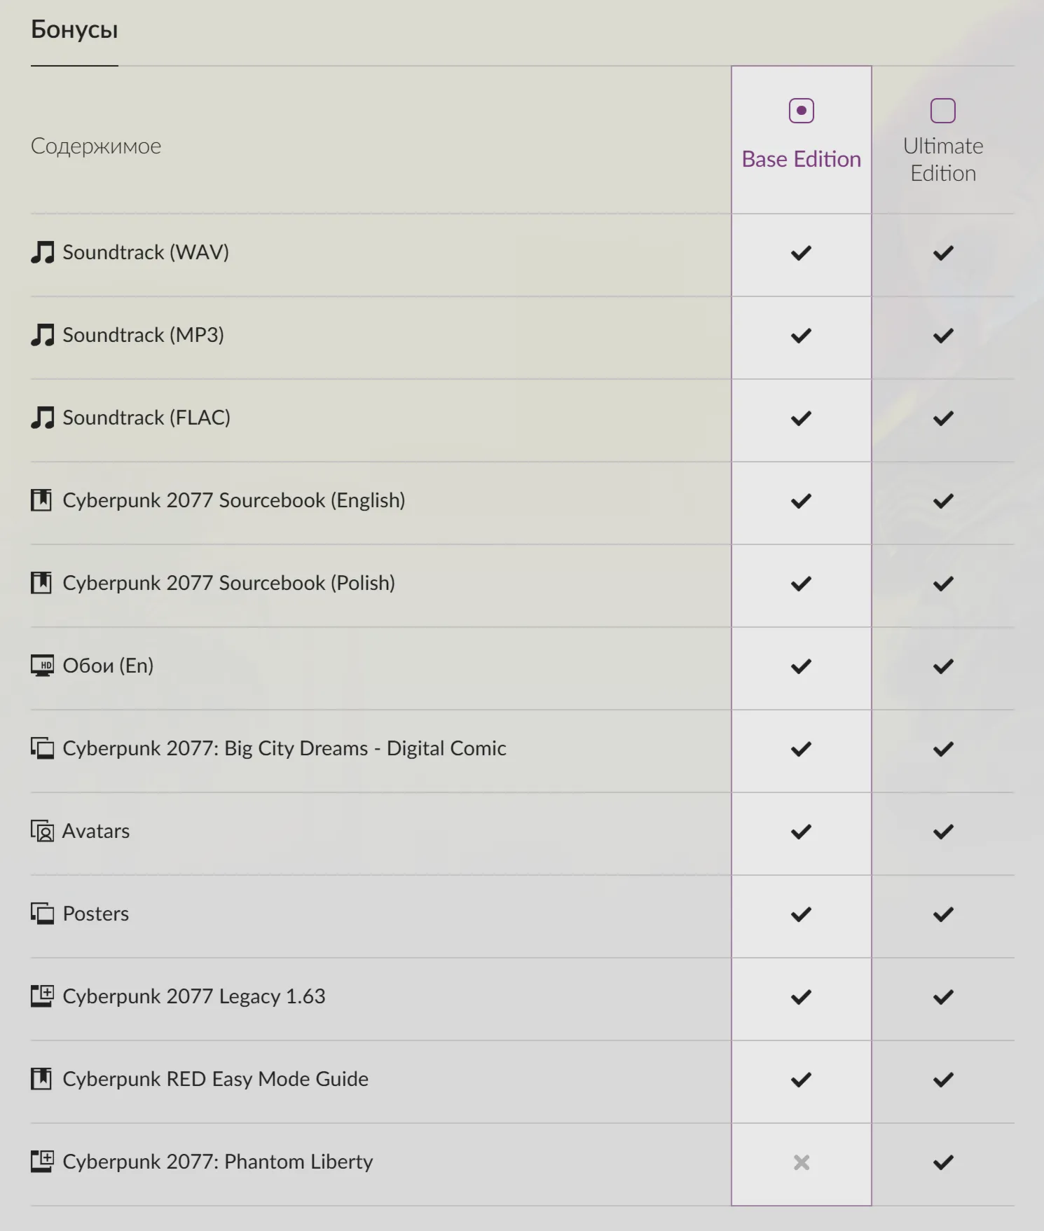The height and width of the screenshot is (1231, 1044).
Task: Click the Avatars portrait icon
Action: 42,831
